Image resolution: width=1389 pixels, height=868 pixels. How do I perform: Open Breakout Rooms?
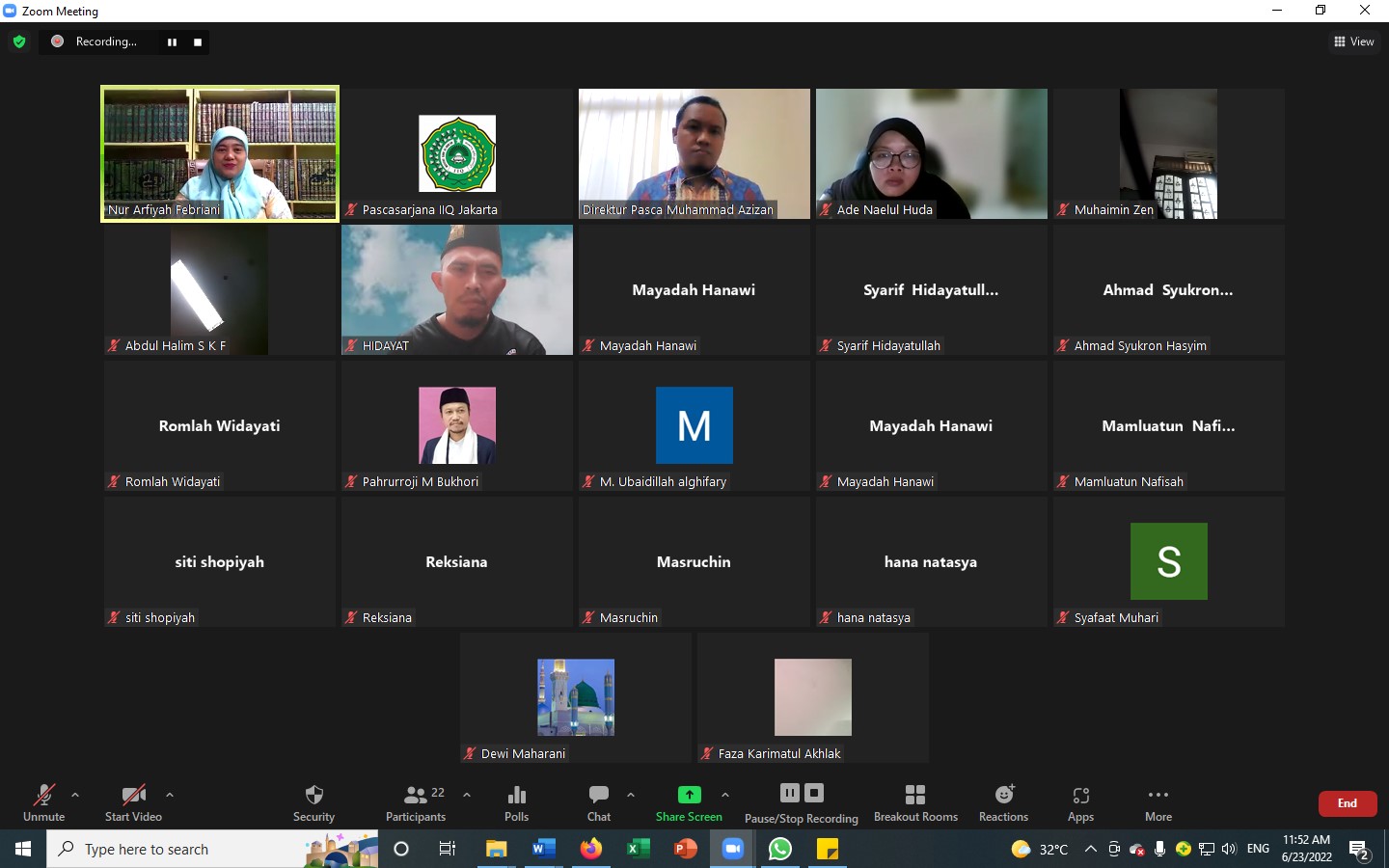[915, 802]
